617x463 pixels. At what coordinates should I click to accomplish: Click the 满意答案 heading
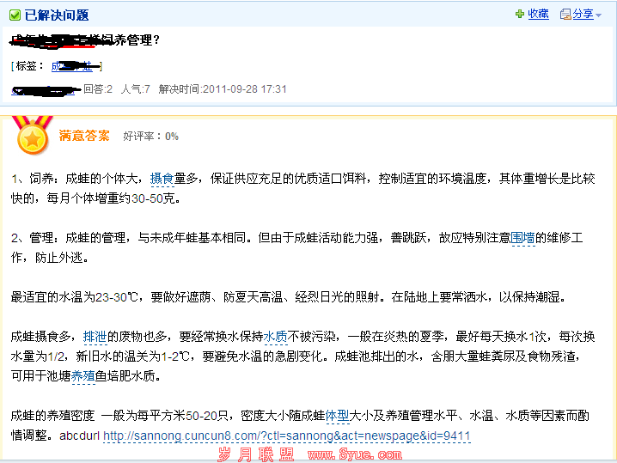84,136
